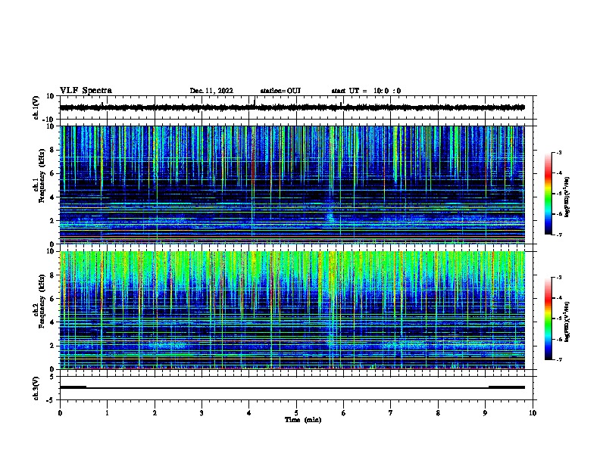Click the "-7" label on ch.1 colorbar
This screenshot has height=463, width=600.
(x=558, y=235)
